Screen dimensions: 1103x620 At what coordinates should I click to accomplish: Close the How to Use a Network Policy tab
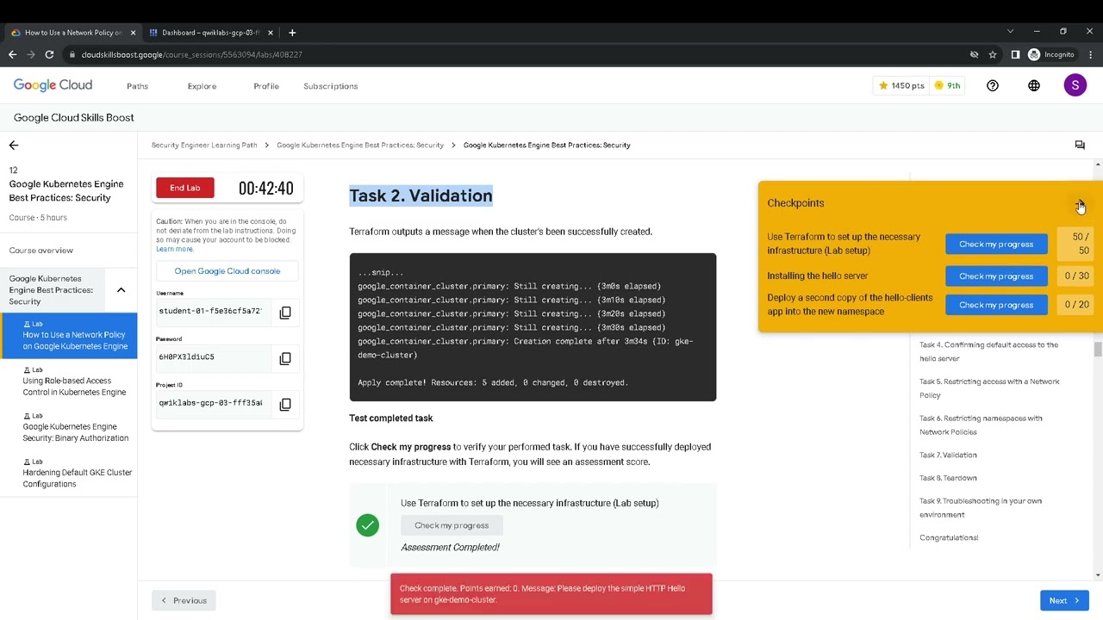[133, 33]
